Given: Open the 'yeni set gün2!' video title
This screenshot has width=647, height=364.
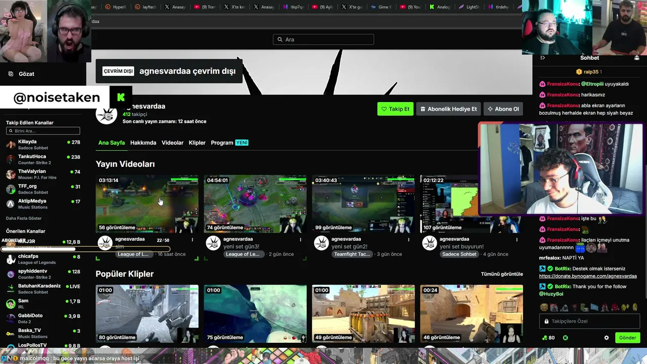Looking at the screenshot, I should coord(349,247).
